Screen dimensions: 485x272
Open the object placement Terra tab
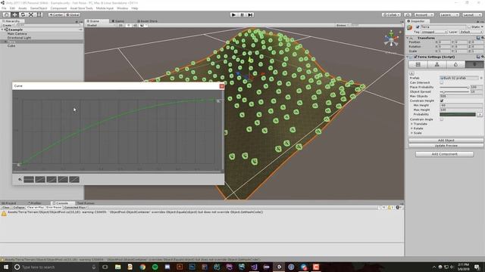474,64
